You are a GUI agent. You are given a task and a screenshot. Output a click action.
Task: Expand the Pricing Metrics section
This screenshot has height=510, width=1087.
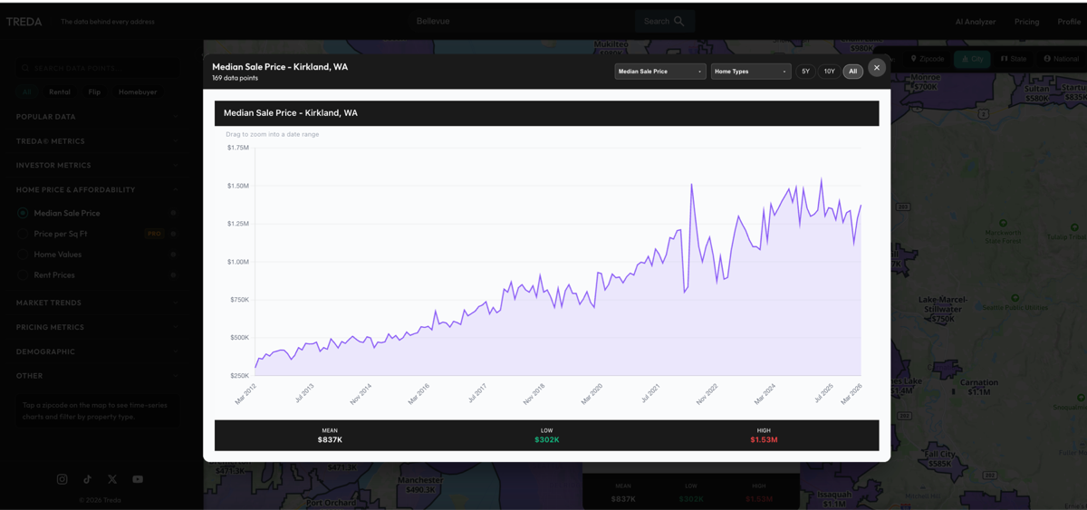(x=96, y=327)
